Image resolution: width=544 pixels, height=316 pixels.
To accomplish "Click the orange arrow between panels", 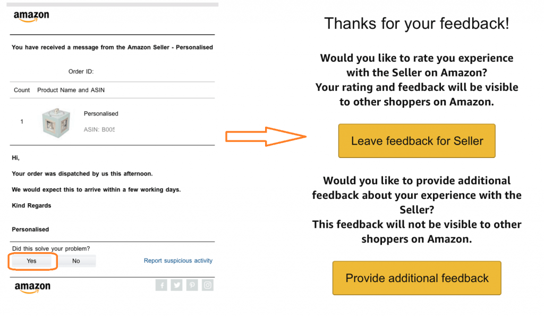I will [266, 137].
